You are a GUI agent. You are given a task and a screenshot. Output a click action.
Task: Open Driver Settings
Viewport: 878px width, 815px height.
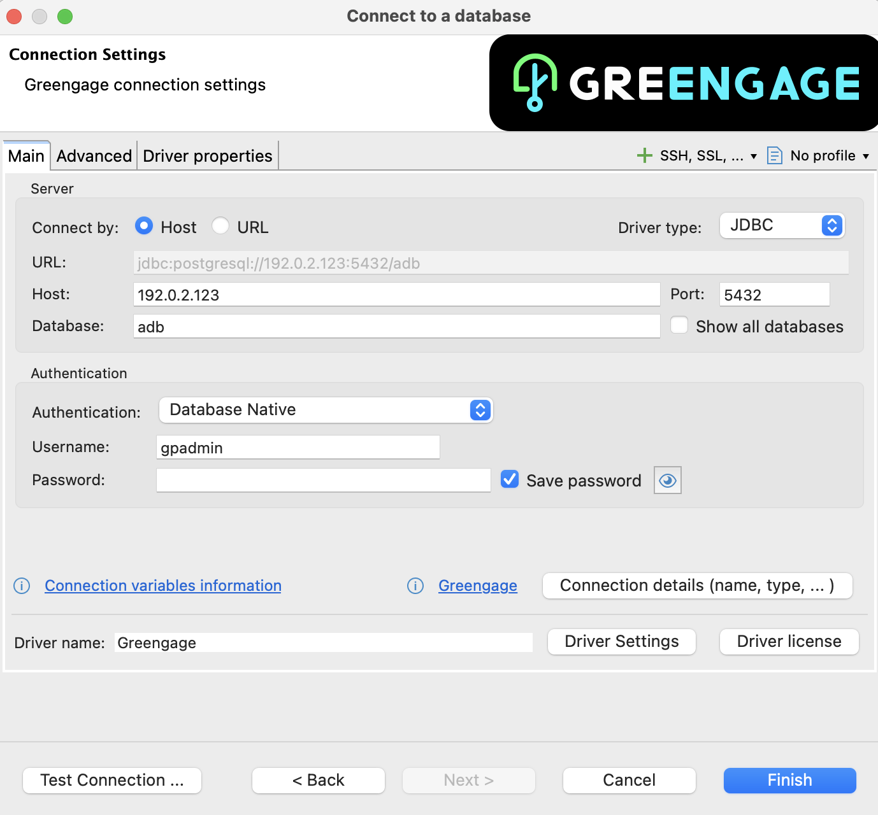[x=621, y=641]
